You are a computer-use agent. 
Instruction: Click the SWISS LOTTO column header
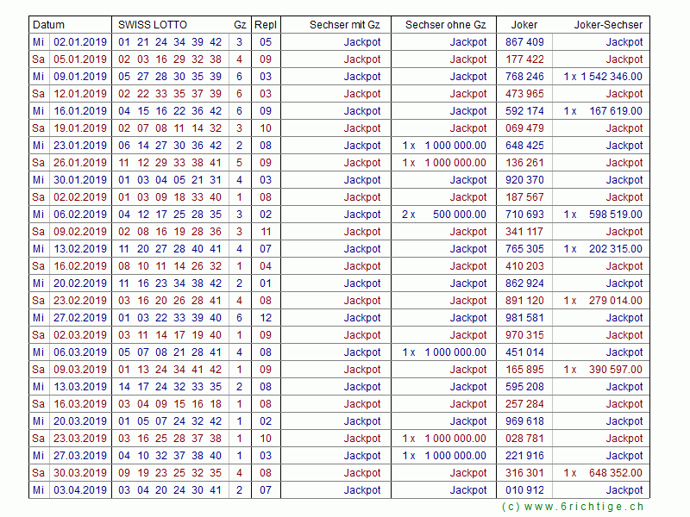[153, 25]
